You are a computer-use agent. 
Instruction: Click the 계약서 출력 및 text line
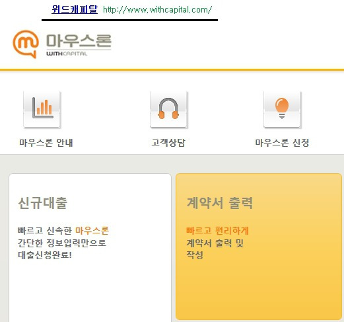click(x=215, y=243)
